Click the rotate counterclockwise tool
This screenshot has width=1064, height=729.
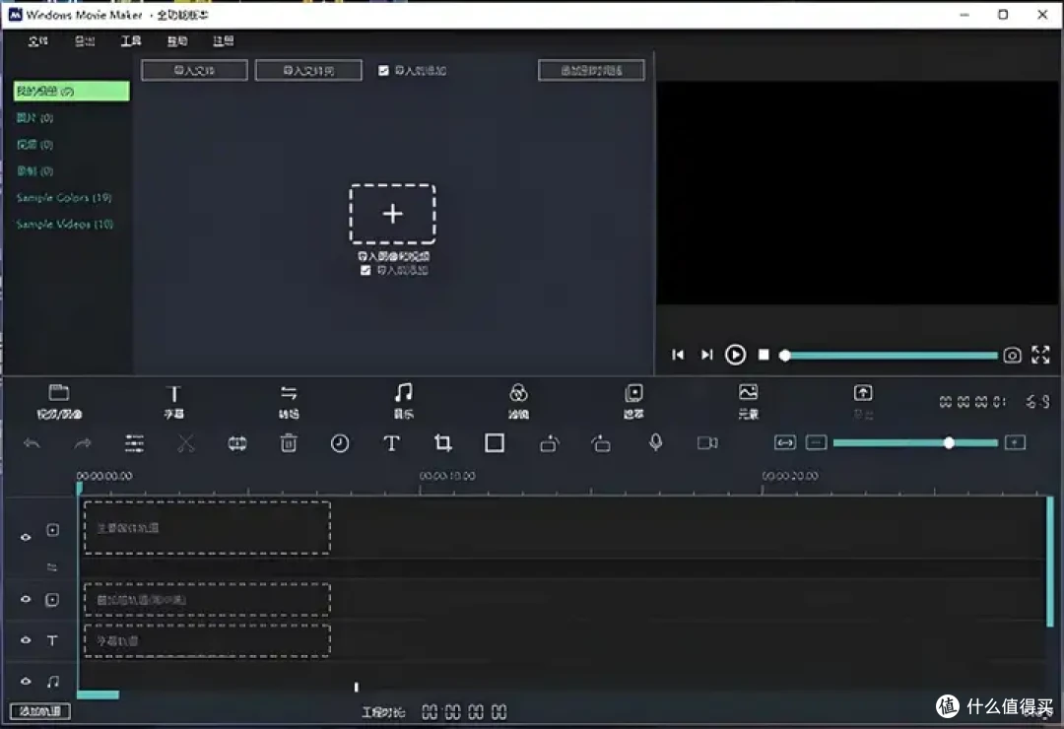(x=601, y=443)
